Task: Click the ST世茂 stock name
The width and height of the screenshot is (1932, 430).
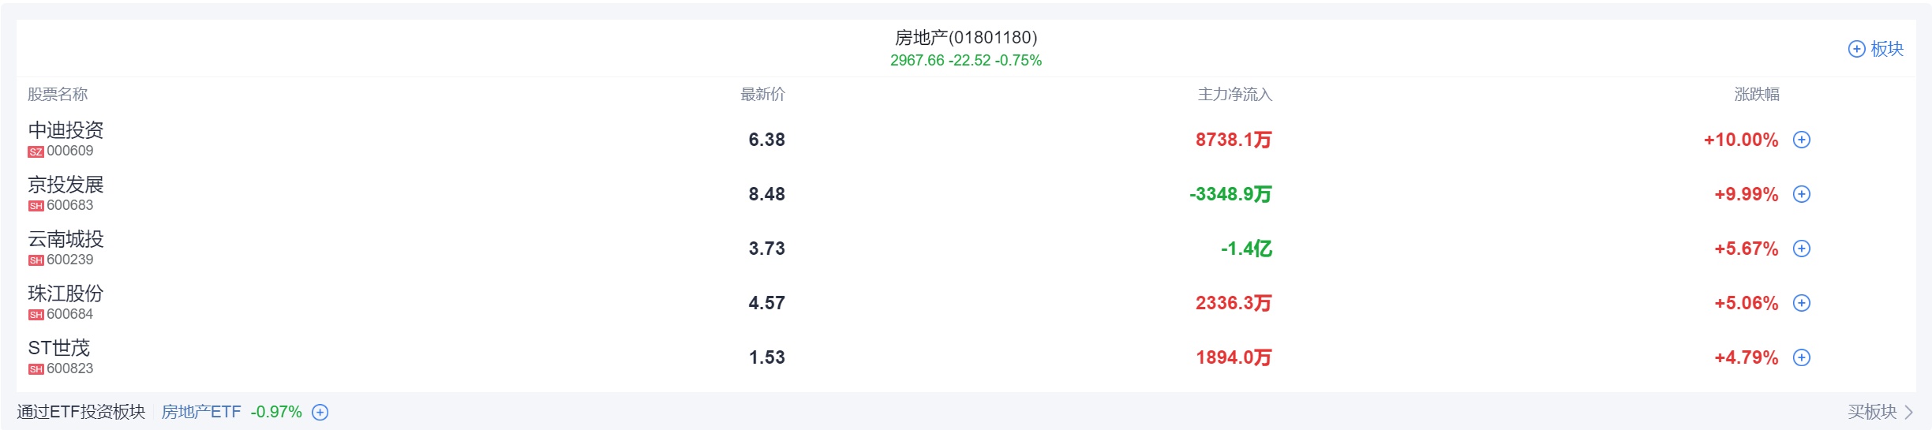Action: click(x=59, y=348)
